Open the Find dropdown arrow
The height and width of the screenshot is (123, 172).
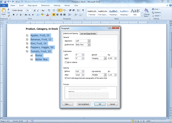[159, 9]
